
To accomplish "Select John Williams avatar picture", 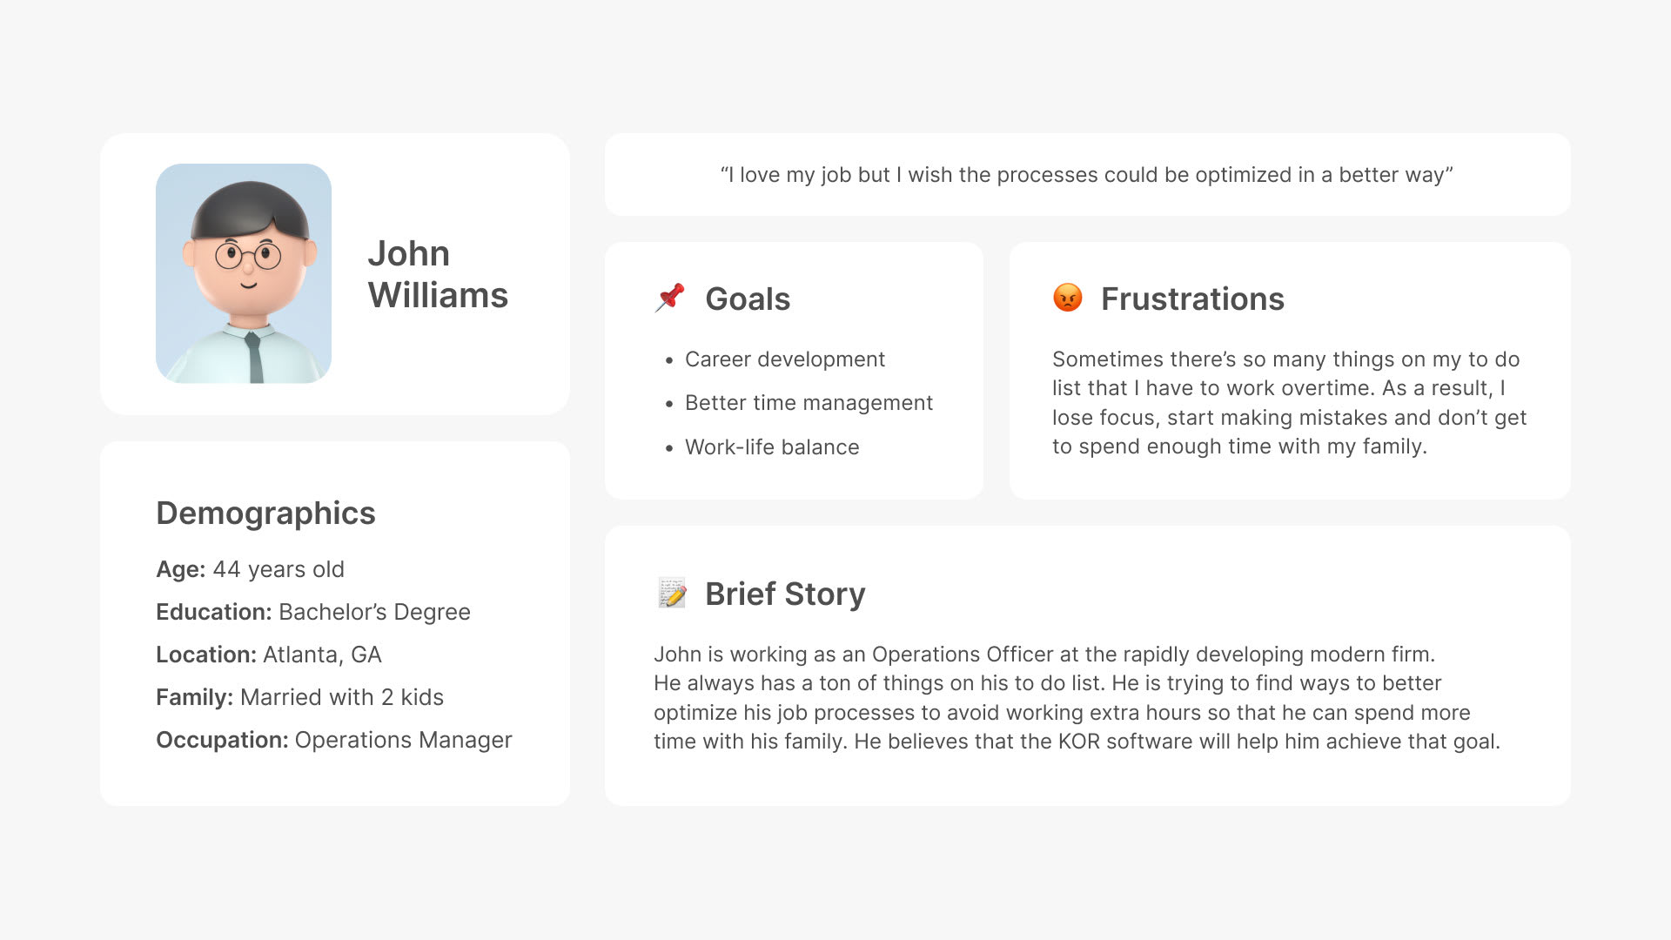I will (x=244, y=273).
